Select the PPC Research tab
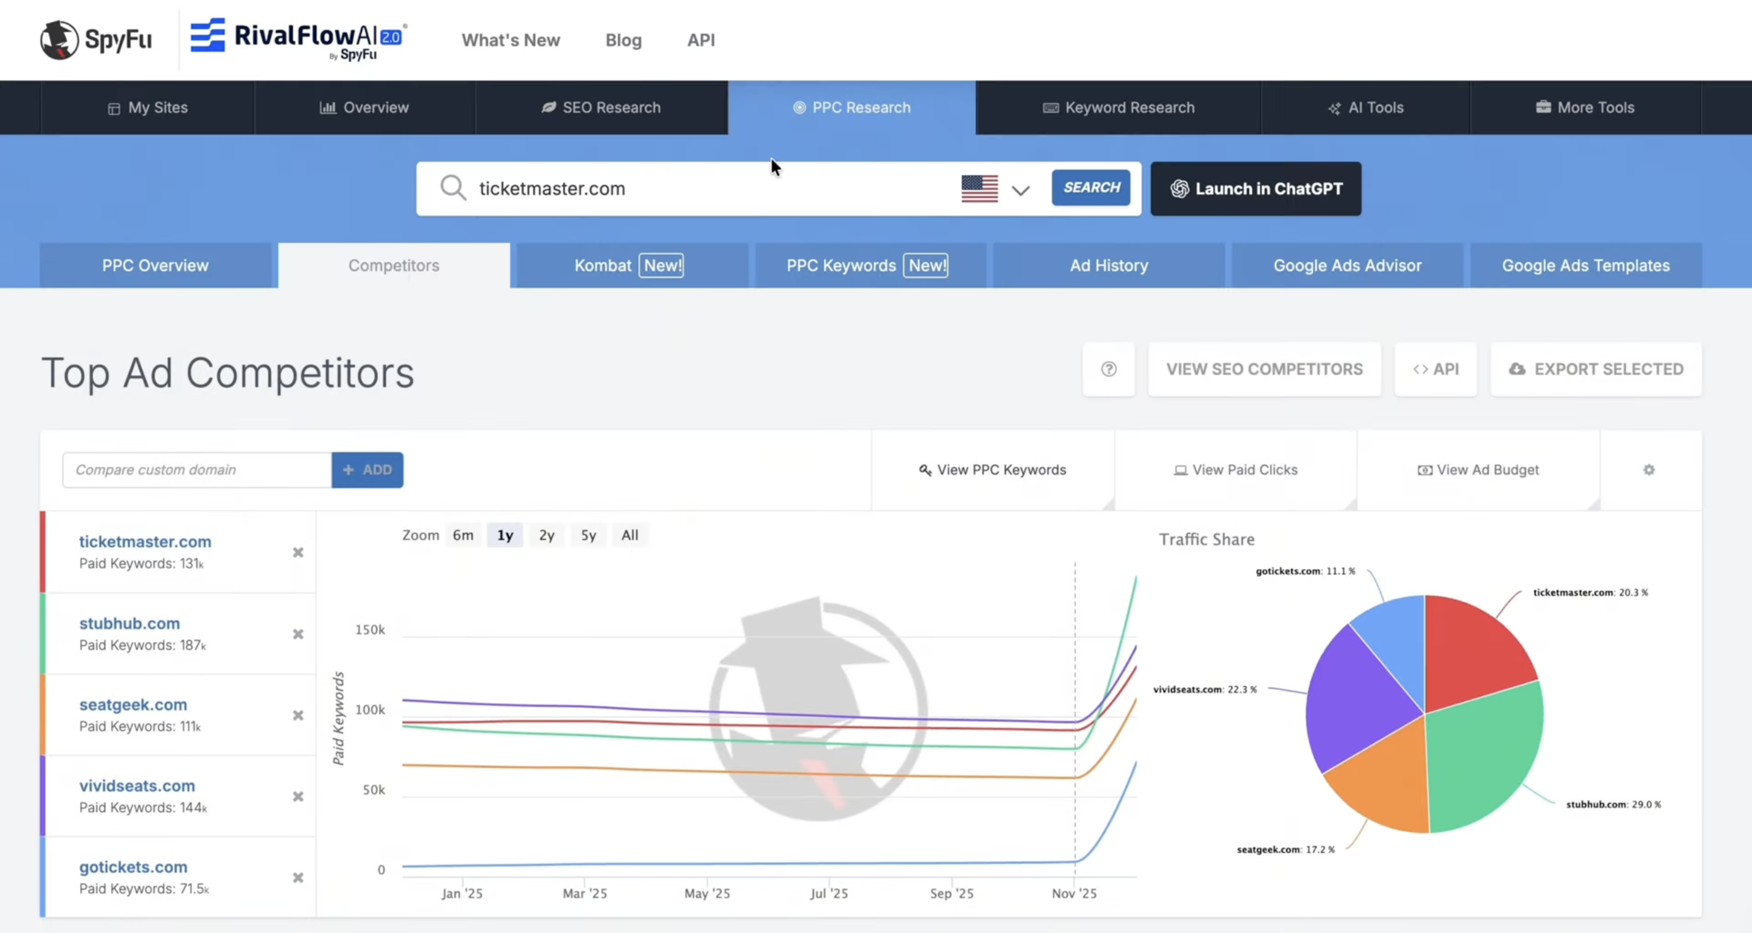This screenshot has height=933, width=1752. pyautogui.click(x=852, y=108)
